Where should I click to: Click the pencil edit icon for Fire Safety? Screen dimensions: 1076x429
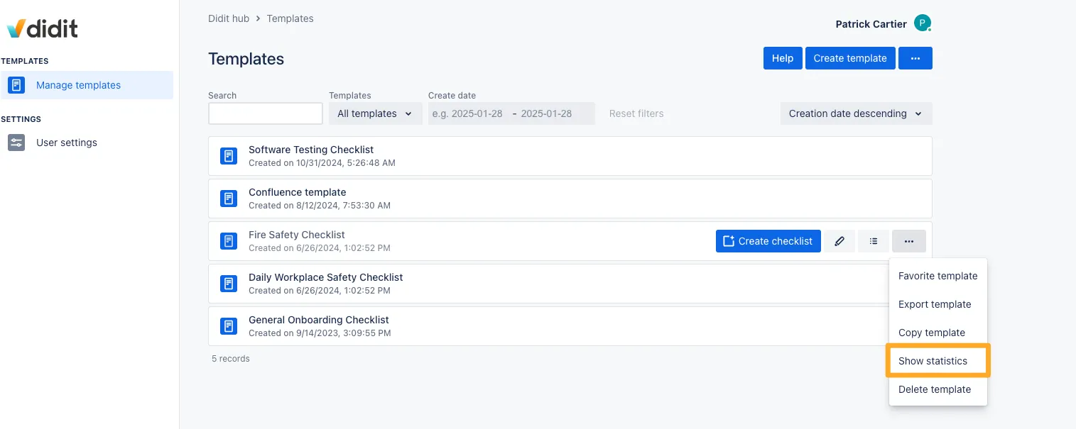pyautogui.click(x=839, y=241)
